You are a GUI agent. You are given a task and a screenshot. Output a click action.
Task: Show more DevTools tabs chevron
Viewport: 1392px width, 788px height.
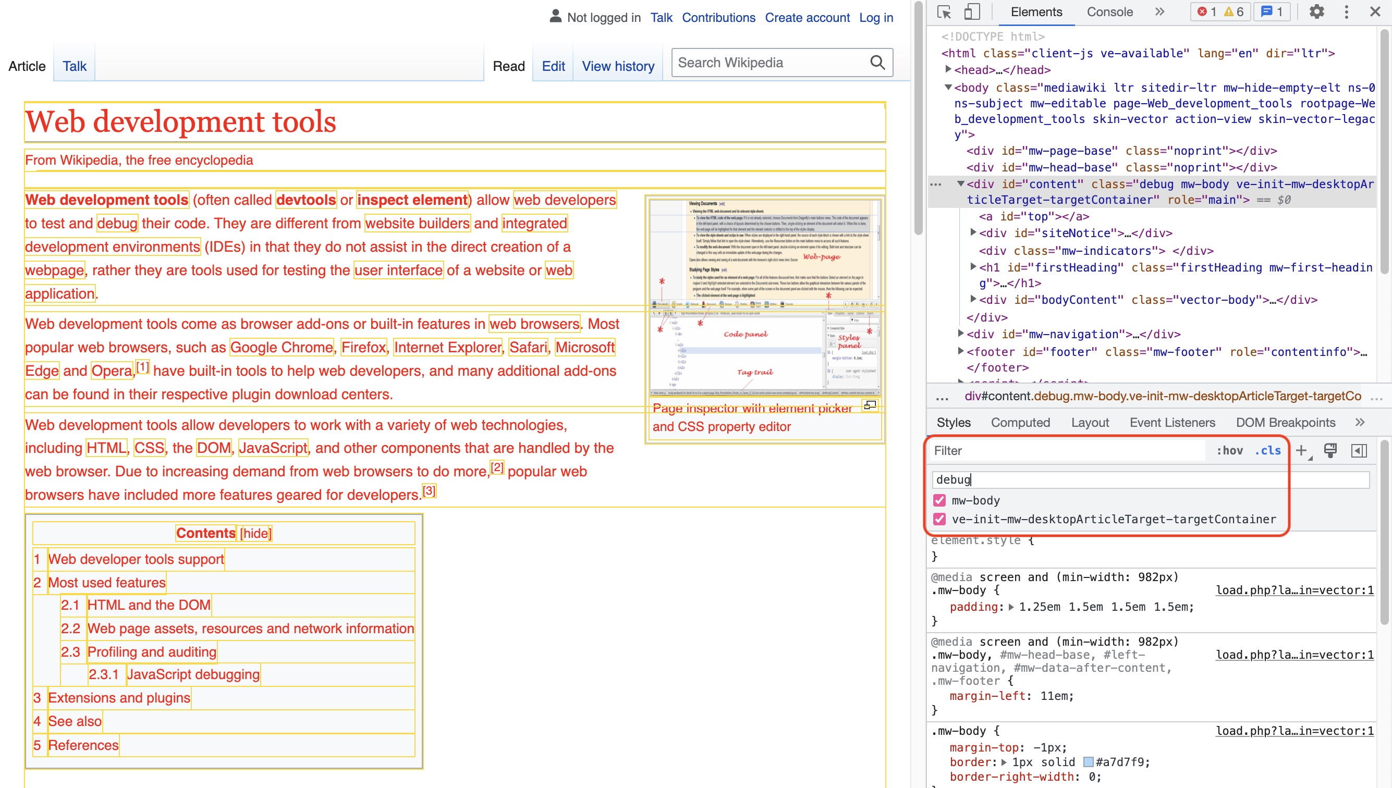pos(1159,12)
